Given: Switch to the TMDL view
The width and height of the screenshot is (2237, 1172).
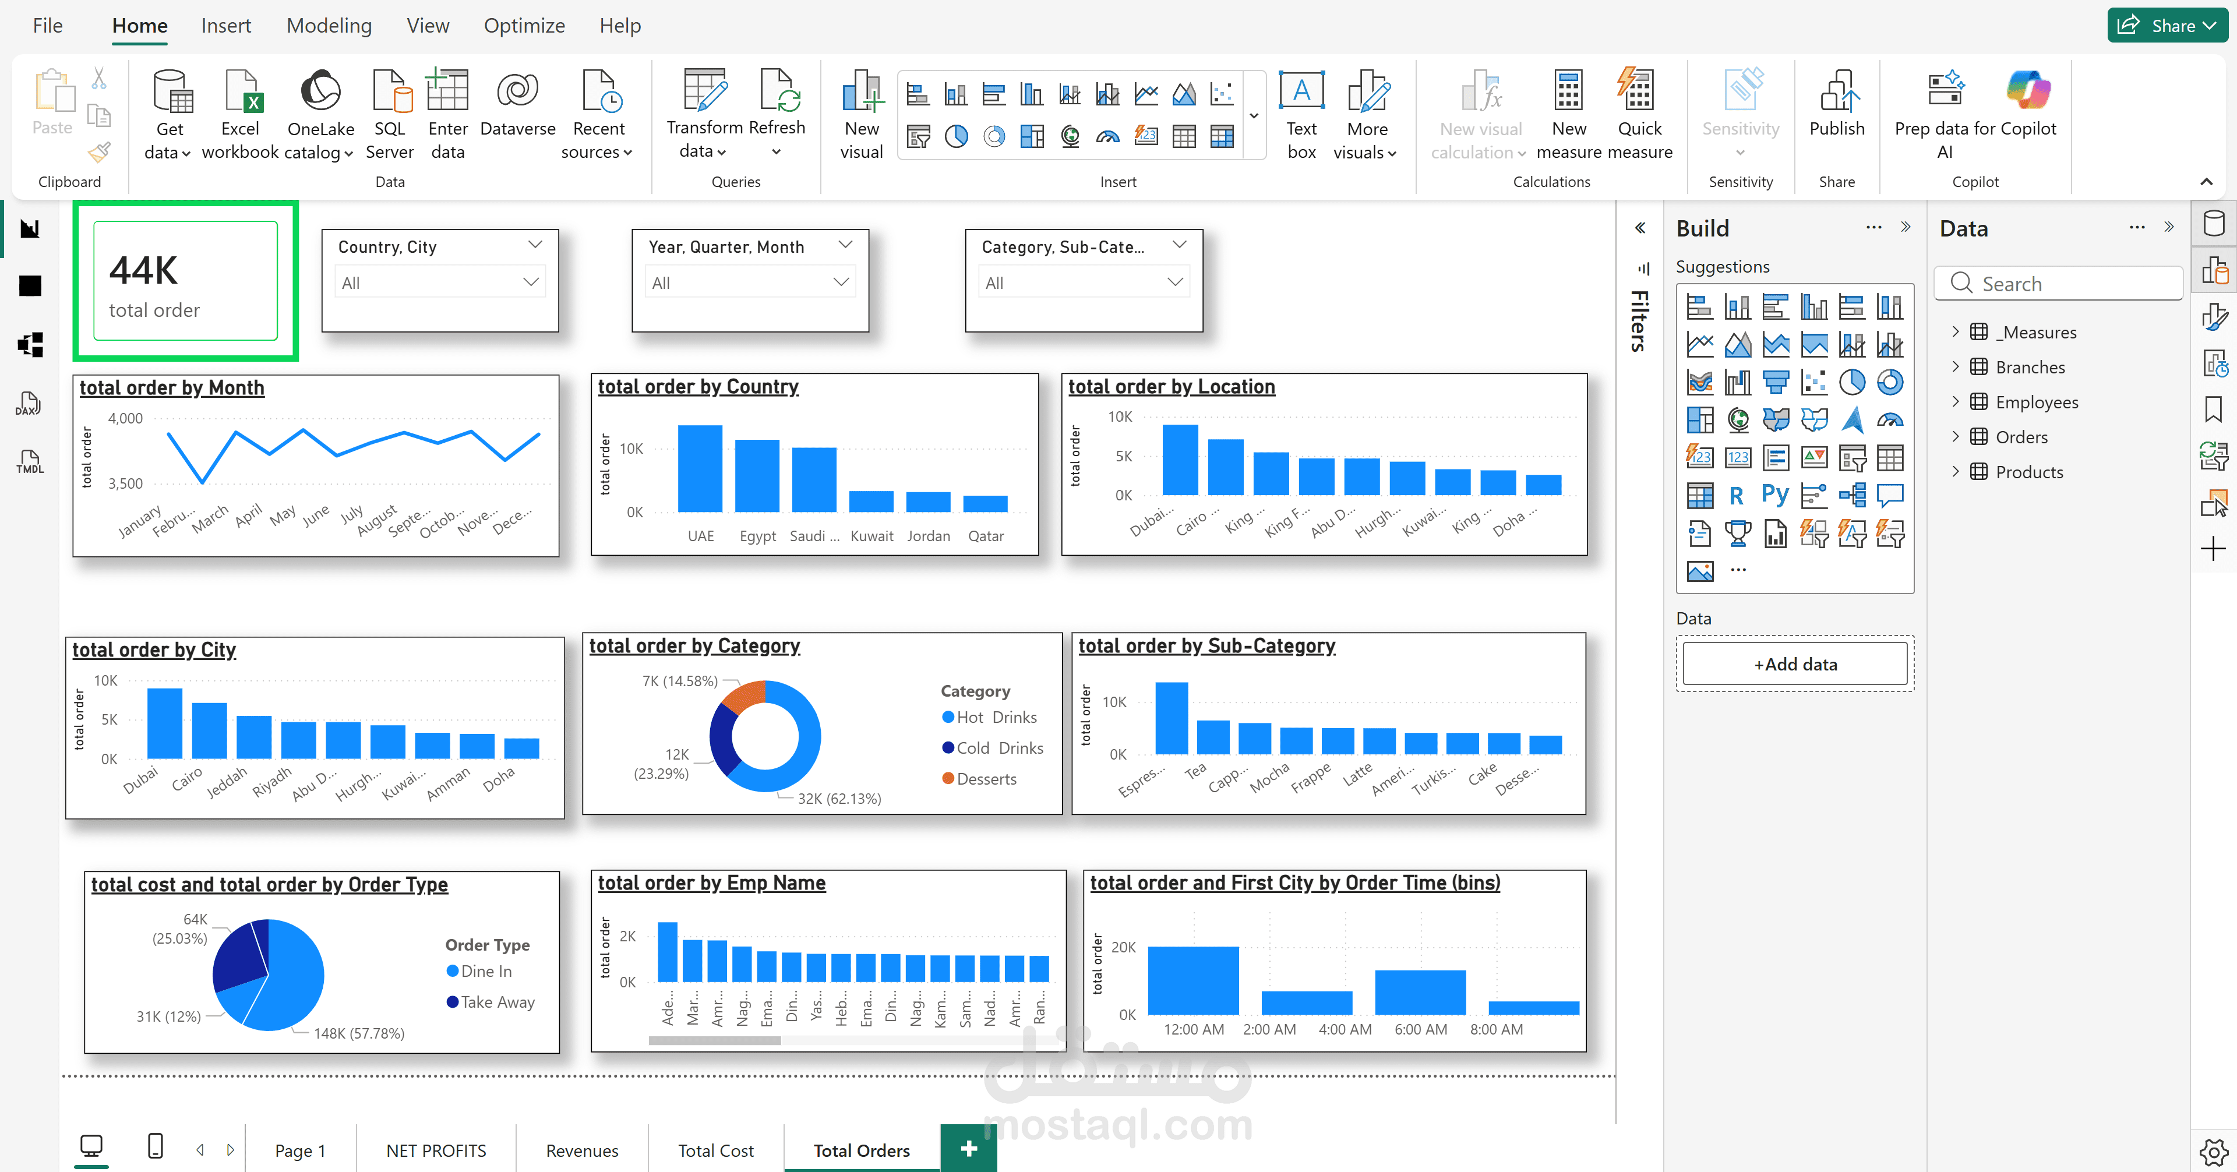Looking at the screenshot, I should (x=29, y=462).
